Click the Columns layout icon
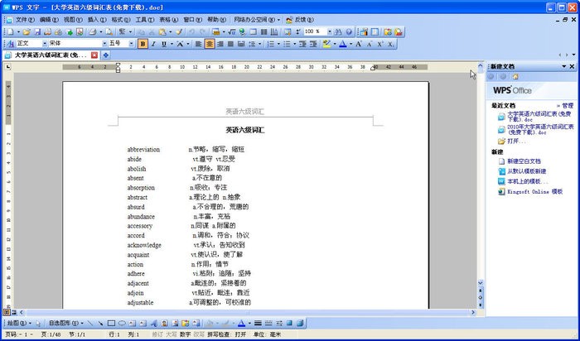The width and height of the screenshot is (580, 341). click(x=263, y=32)
